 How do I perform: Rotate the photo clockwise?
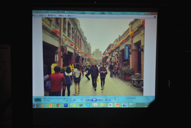110,100
